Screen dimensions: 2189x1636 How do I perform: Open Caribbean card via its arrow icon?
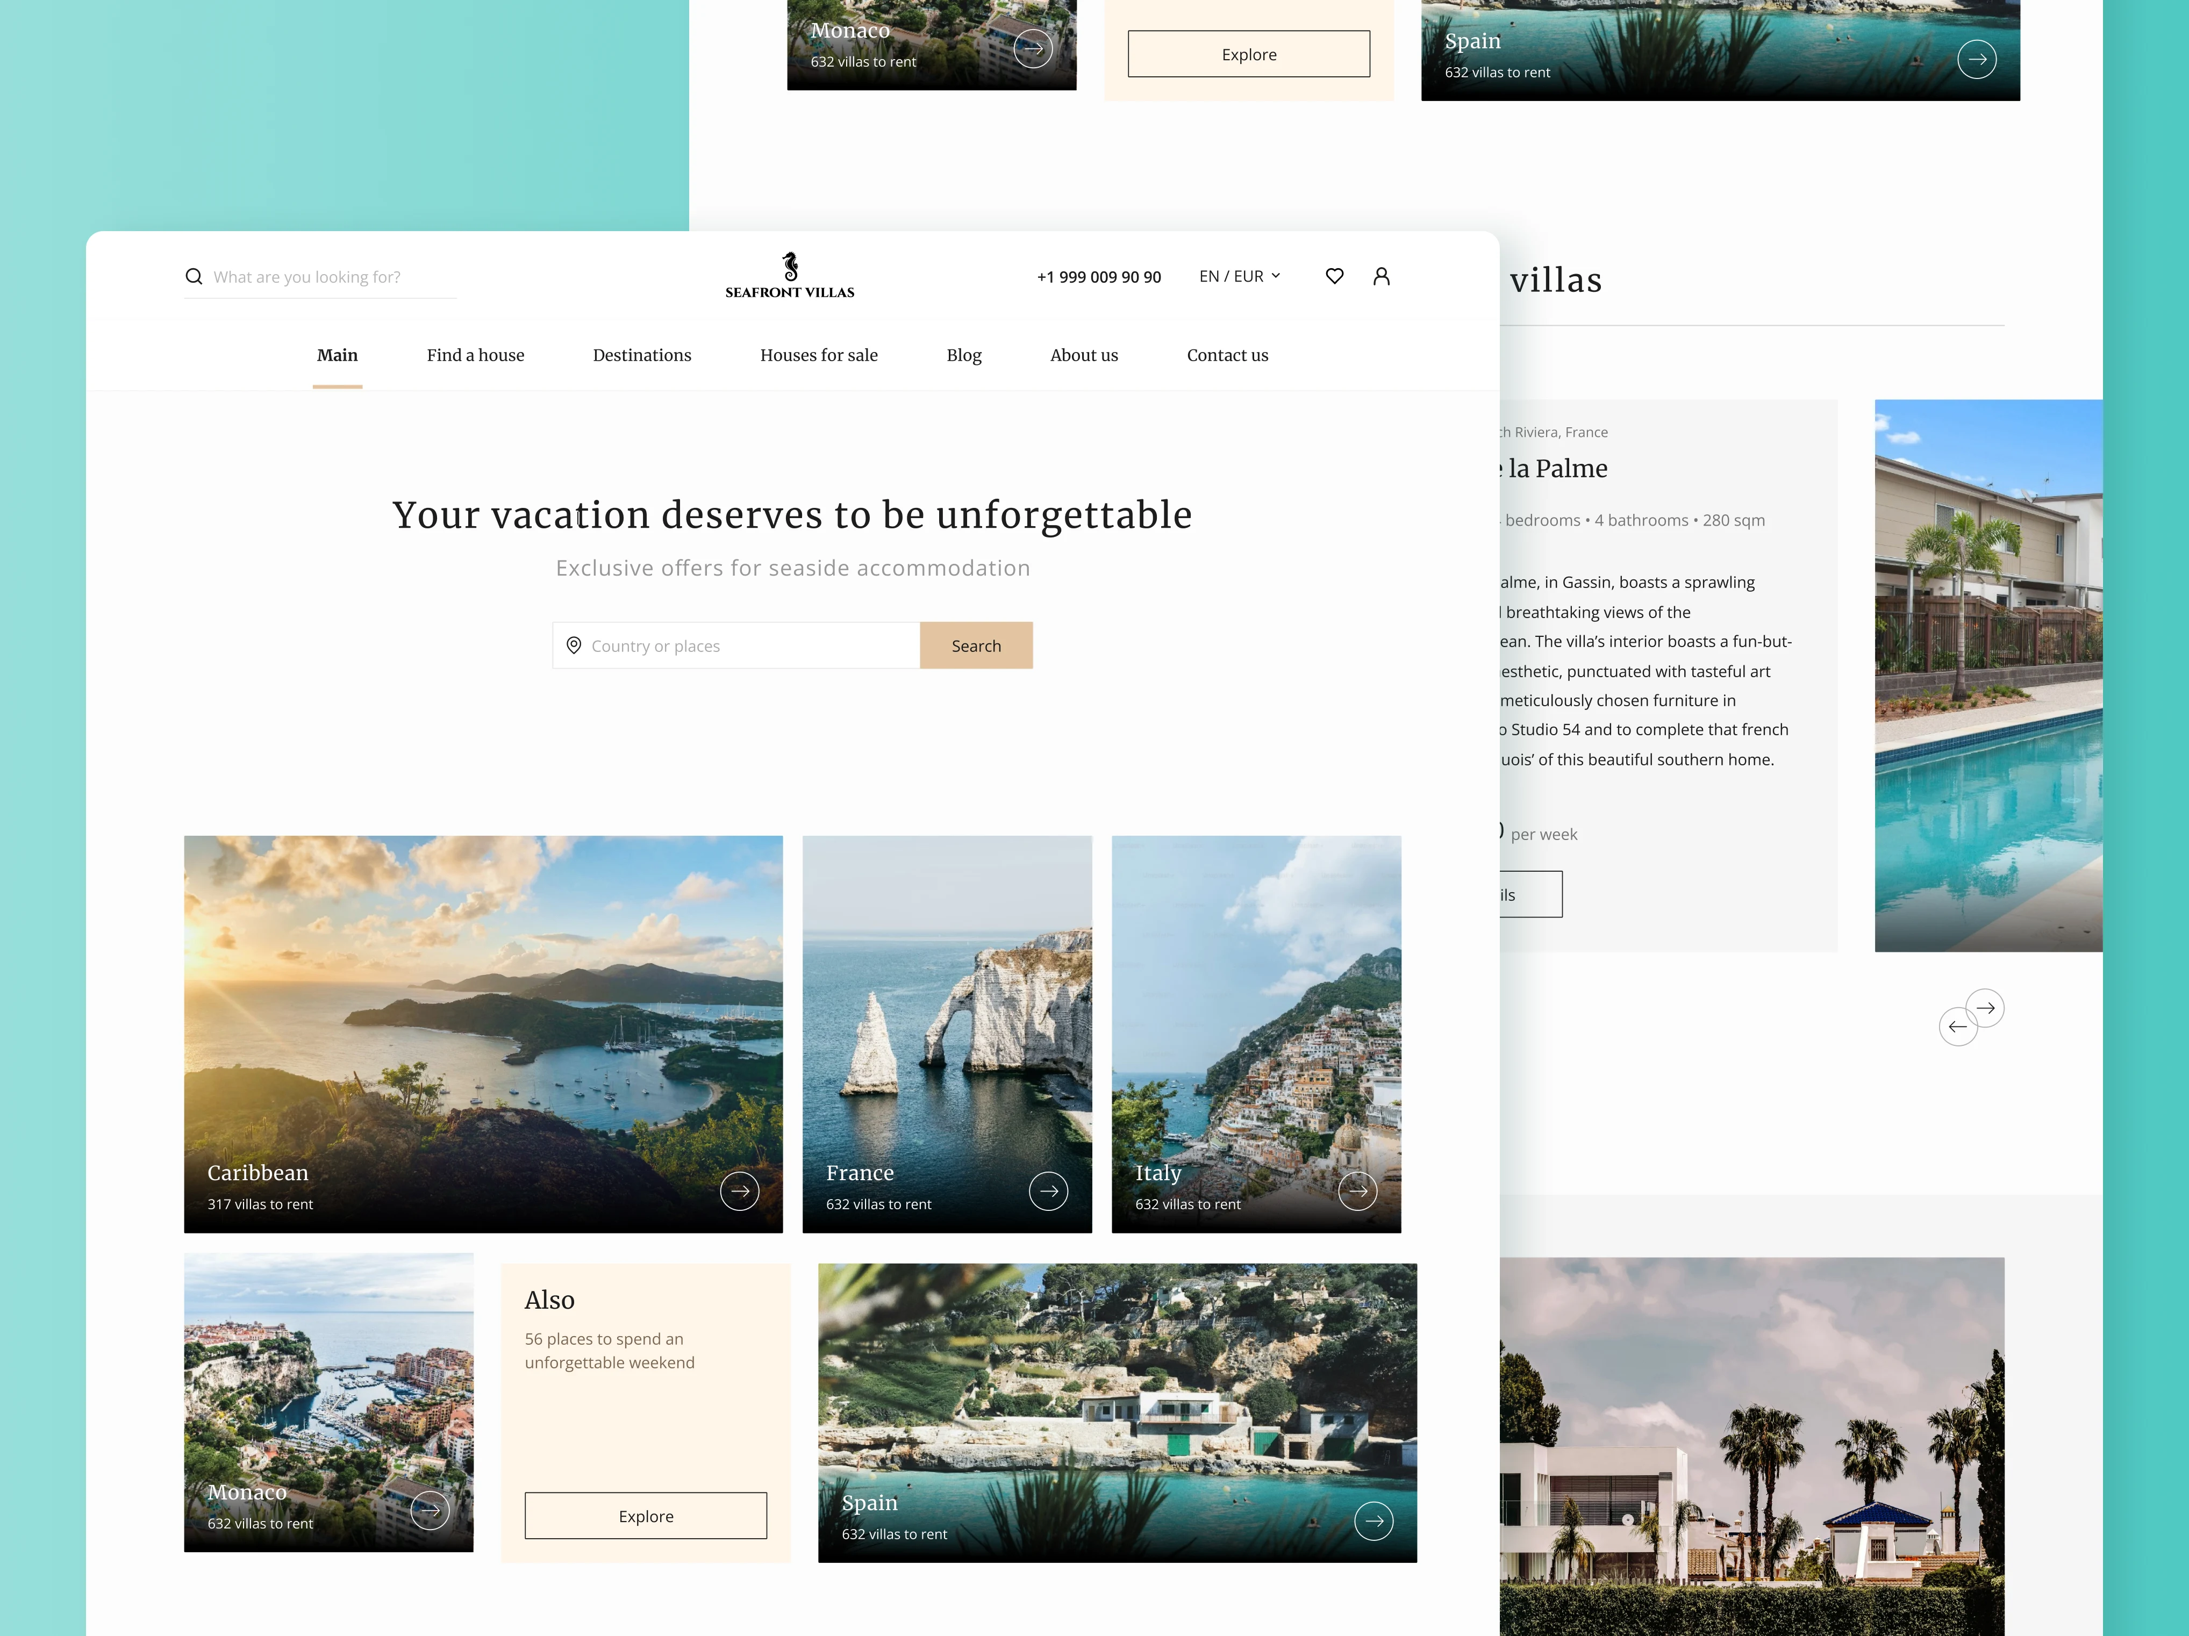739,1191
